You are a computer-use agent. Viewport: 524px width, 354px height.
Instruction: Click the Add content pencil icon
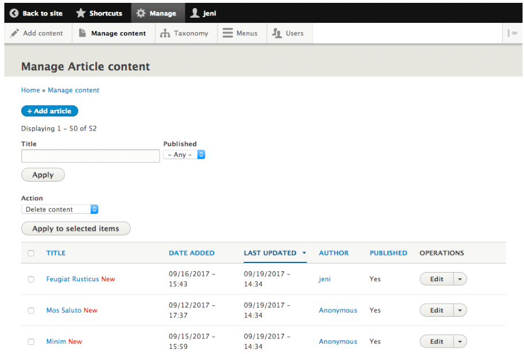click(15, 33)
